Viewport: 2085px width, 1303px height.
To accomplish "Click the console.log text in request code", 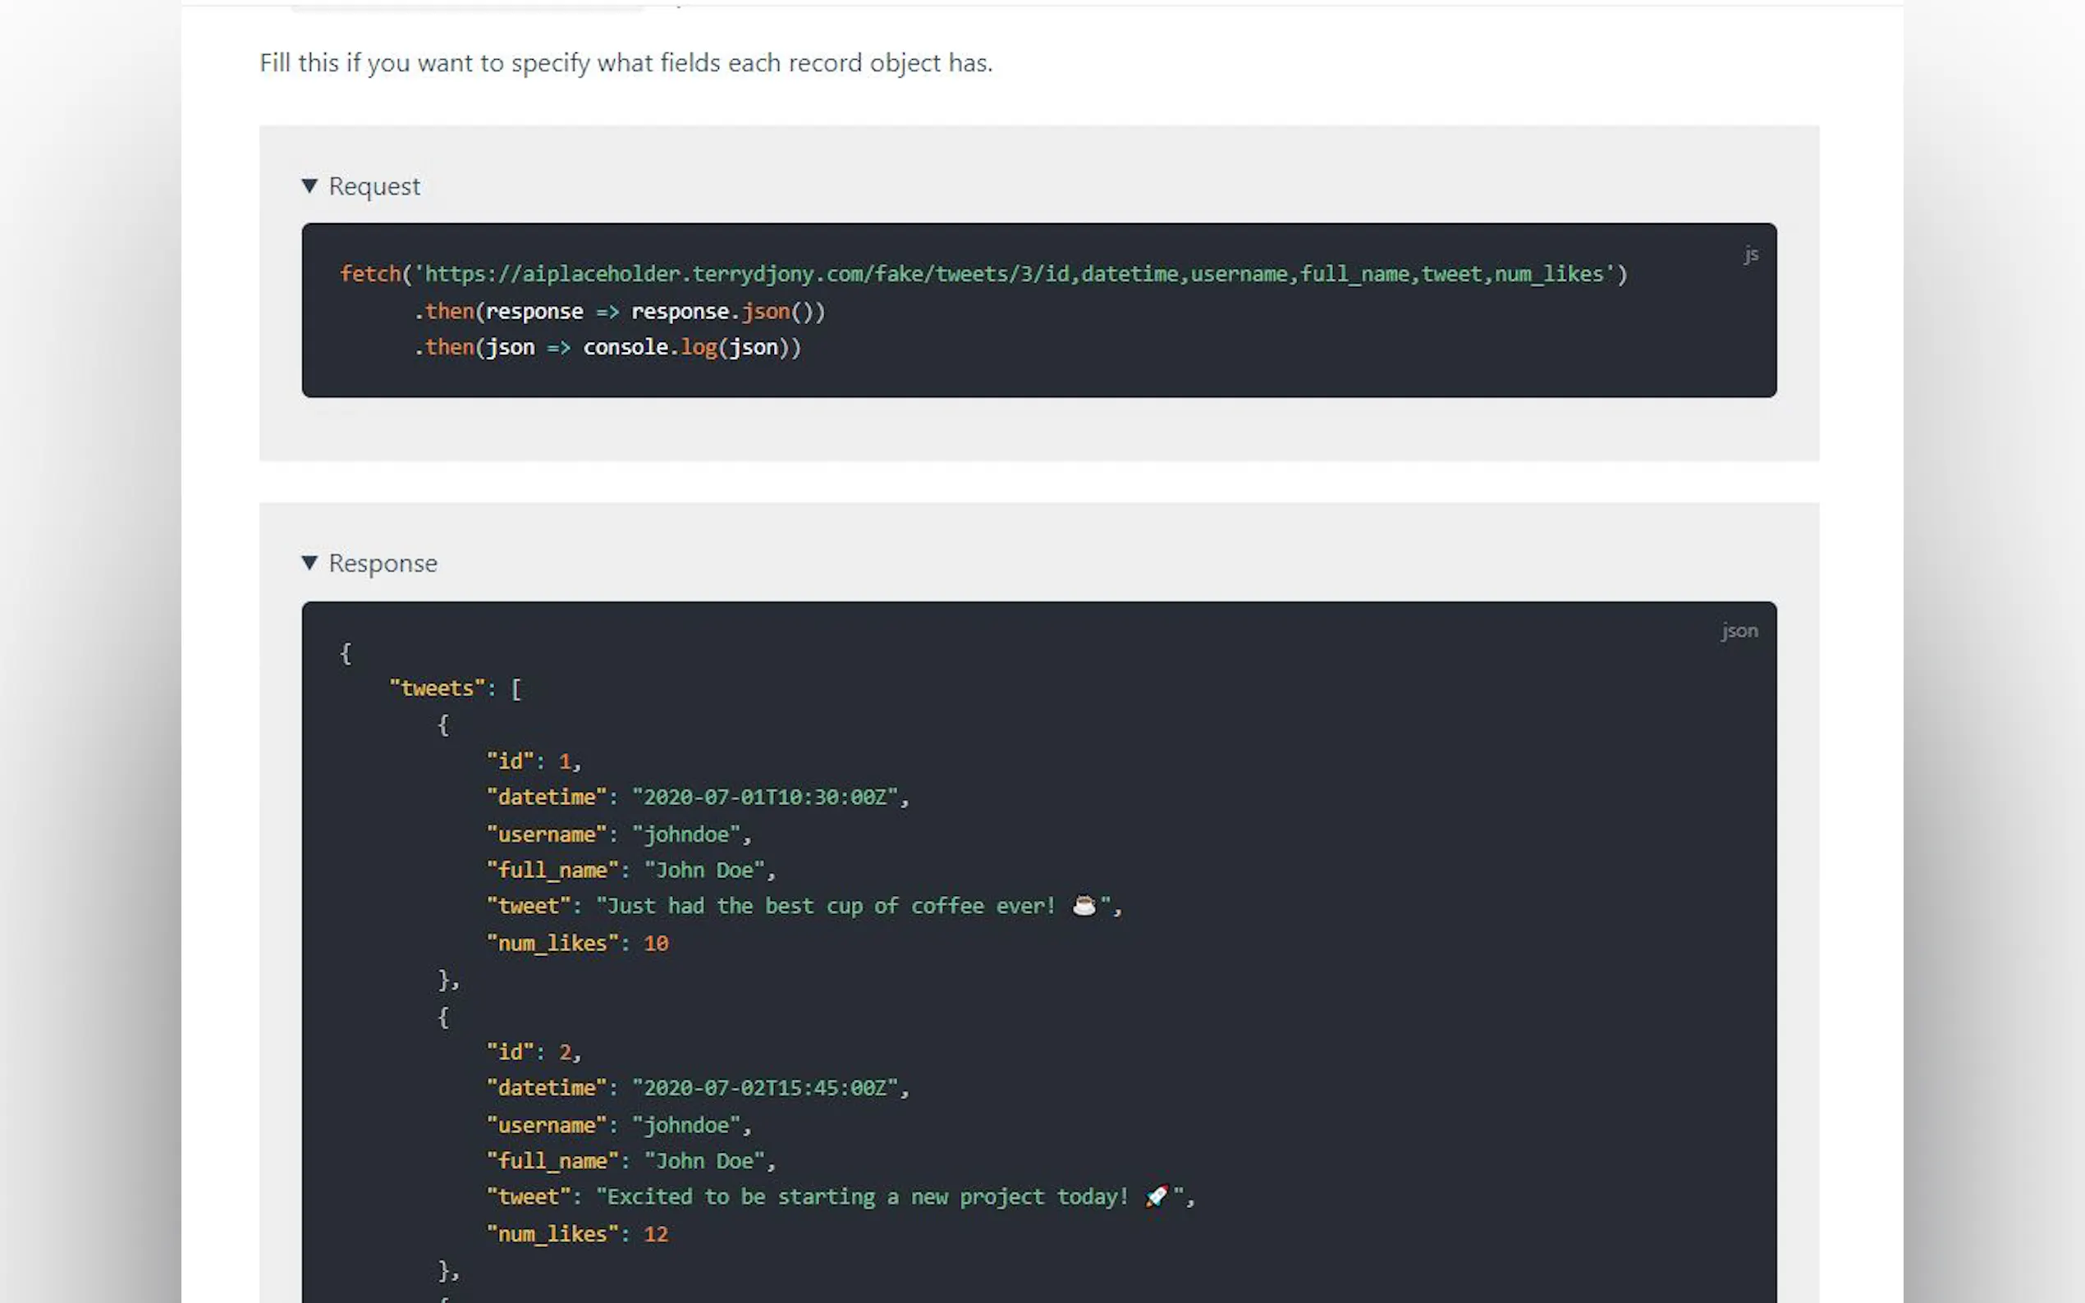I will tap(650, 347).
